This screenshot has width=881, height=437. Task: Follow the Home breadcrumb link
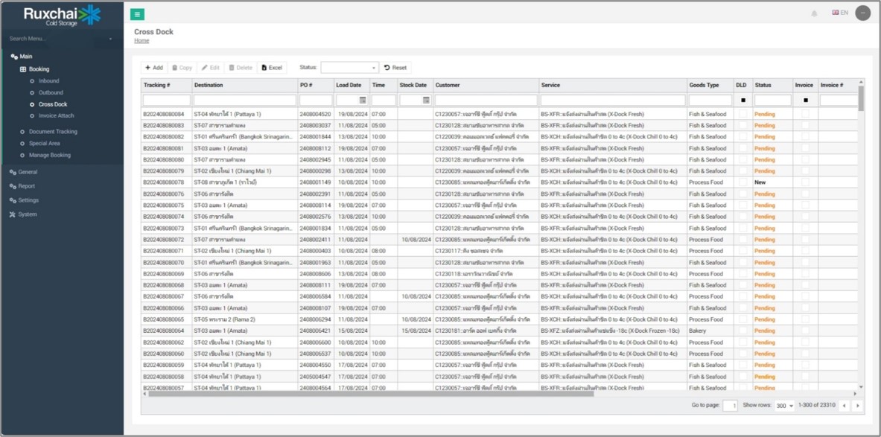click(141, 41)
